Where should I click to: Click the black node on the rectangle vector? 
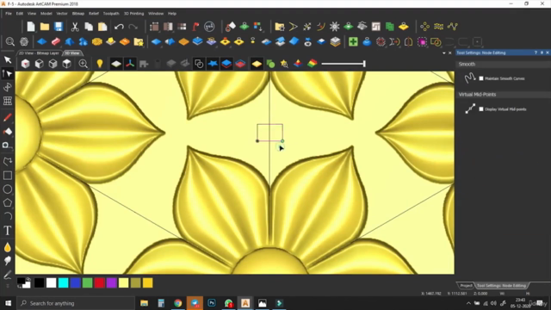(x=257, y=141)
